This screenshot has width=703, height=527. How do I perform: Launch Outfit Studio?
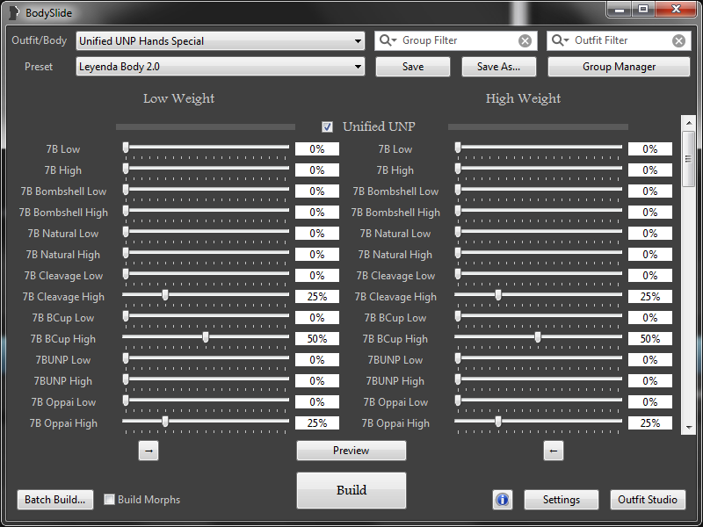[648, 499]
